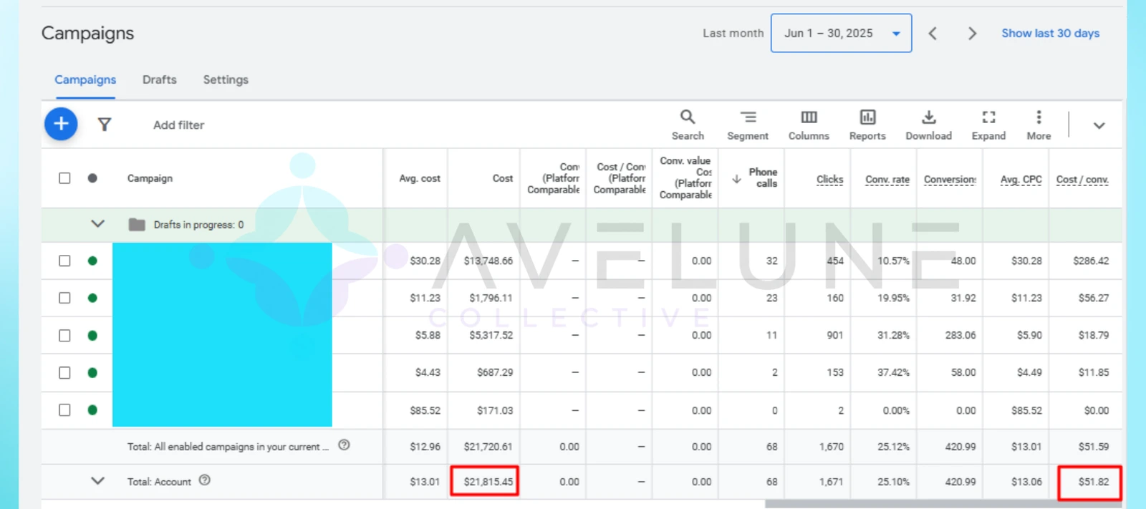Expand the Total: Account row

98,480
